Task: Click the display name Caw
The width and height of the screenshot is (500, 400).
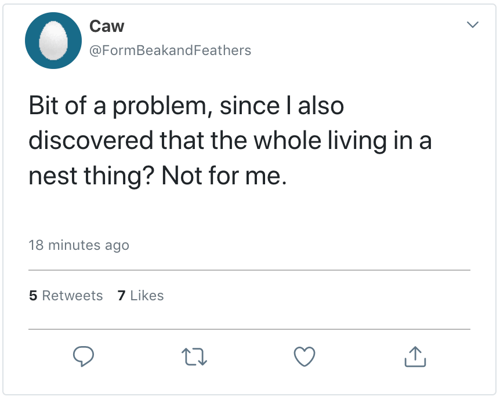Action: [107, 26]
